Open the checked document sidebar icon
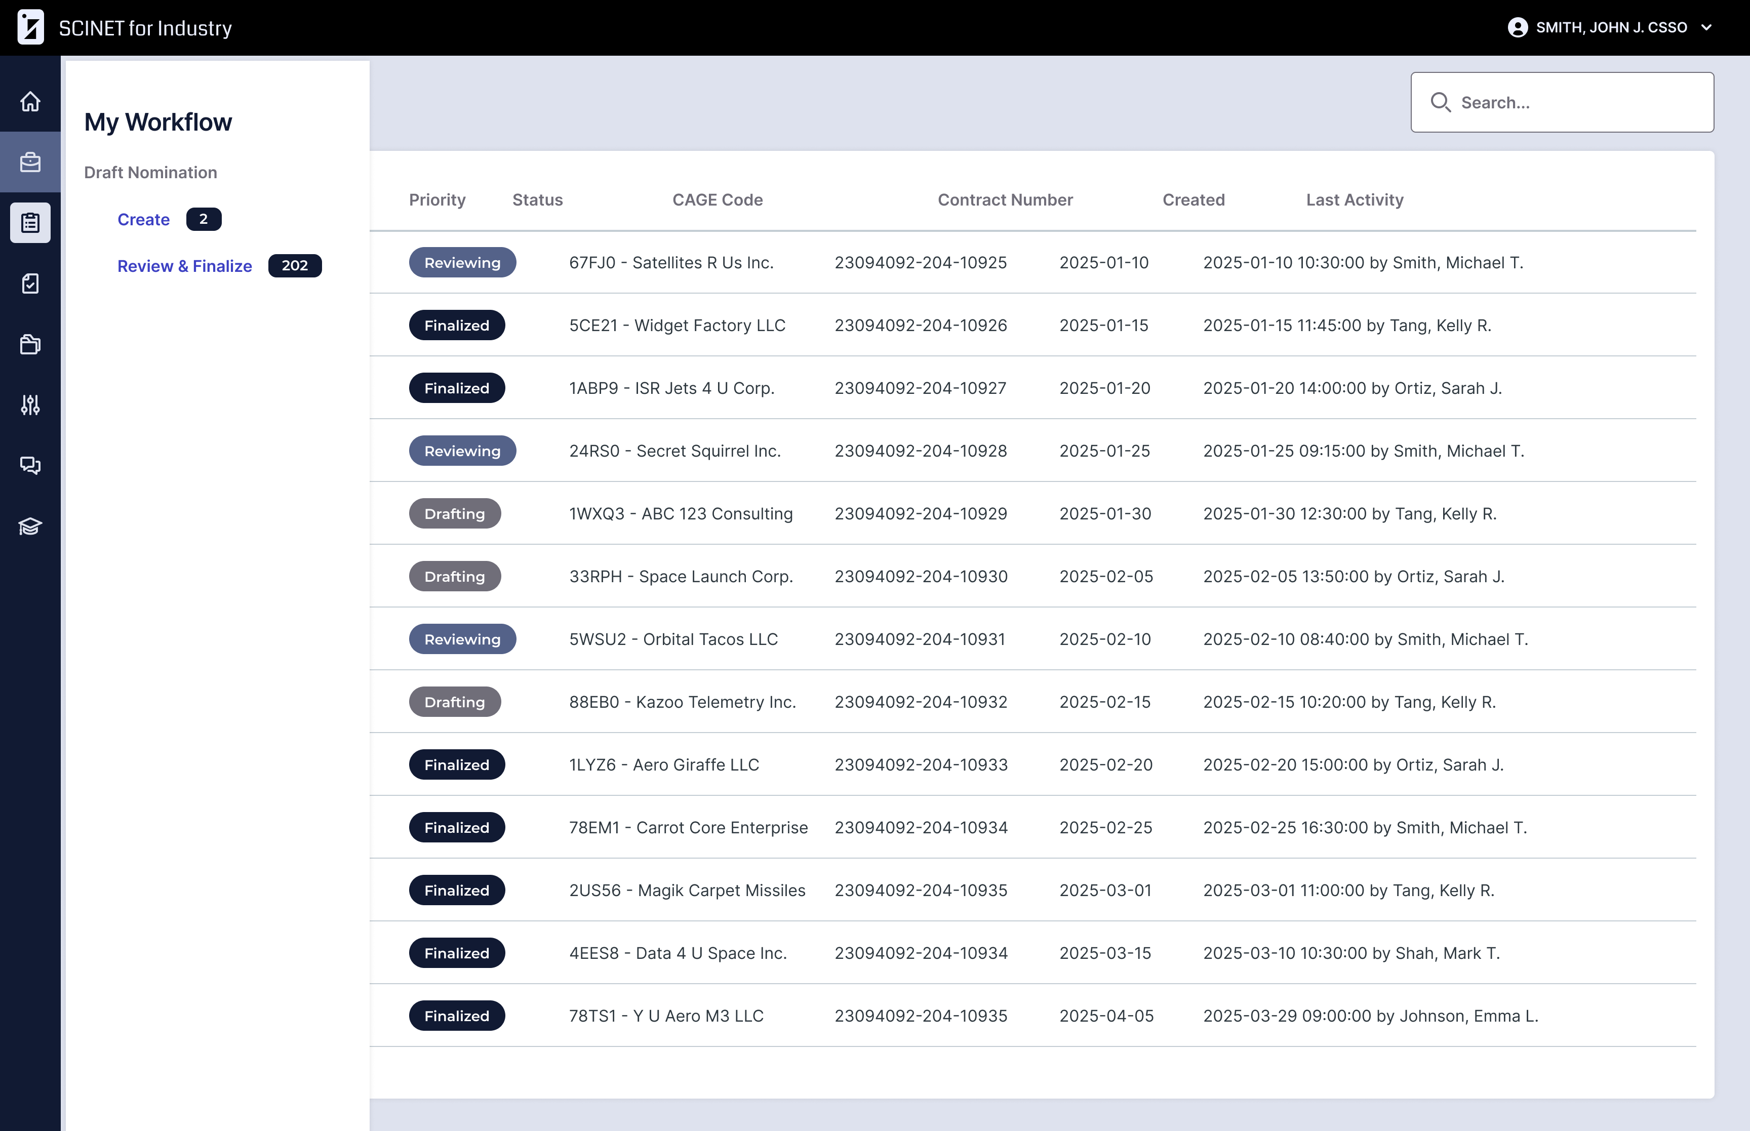The image size is (1750, 1131). (30, 284)
